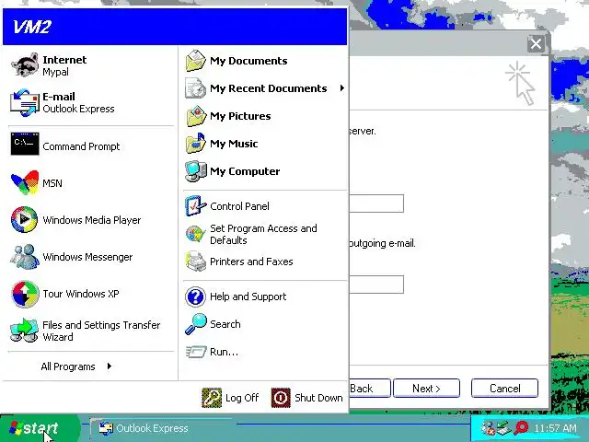Click the Windows Media Player label

click(92, 220)
